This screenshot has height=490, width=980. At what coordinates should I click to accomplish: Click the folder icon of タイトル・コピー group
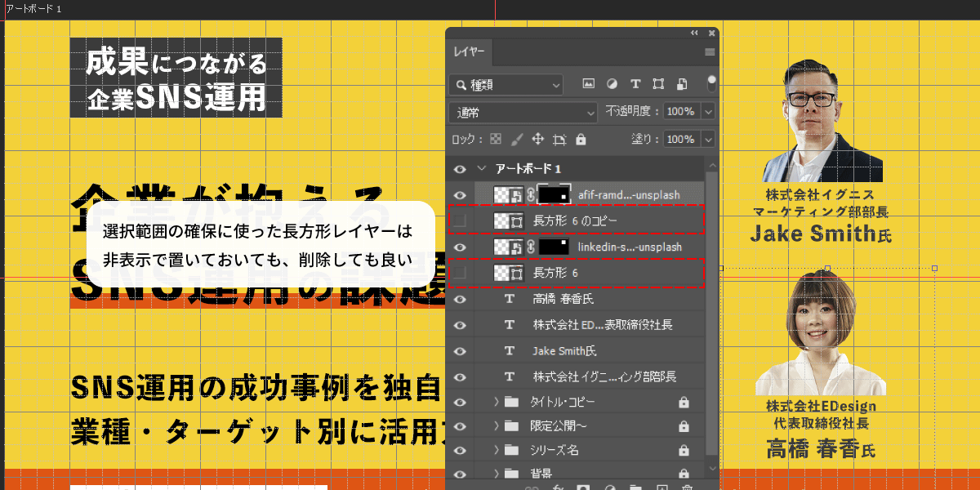tap(512, 403)
